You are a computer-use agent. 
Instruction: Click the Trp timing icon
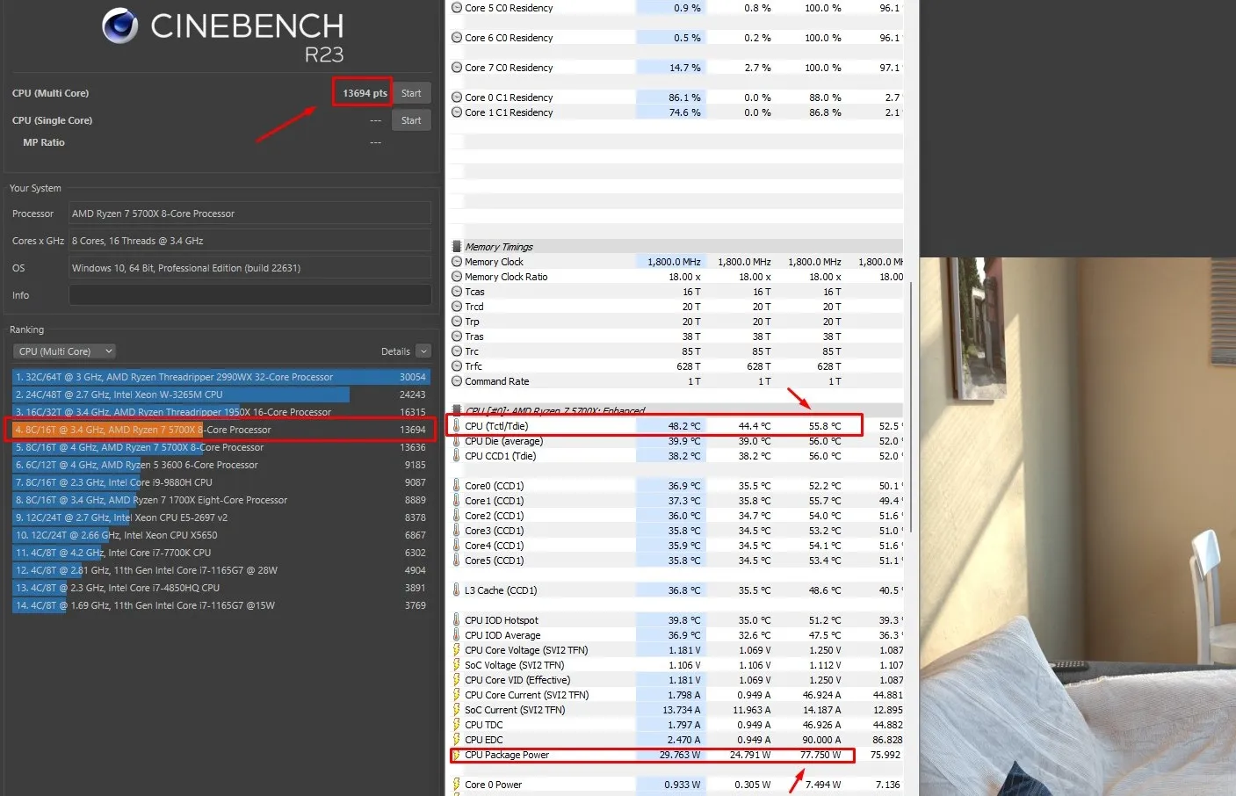[x=457, y=322]
